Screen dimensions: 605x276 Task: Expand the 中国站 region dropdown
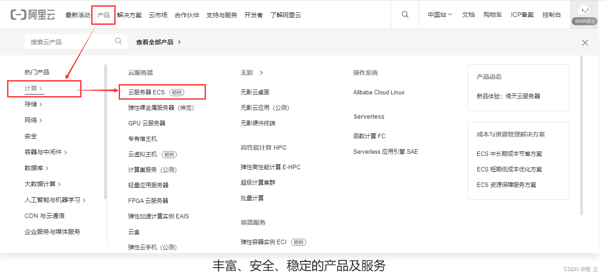point(440,15)
